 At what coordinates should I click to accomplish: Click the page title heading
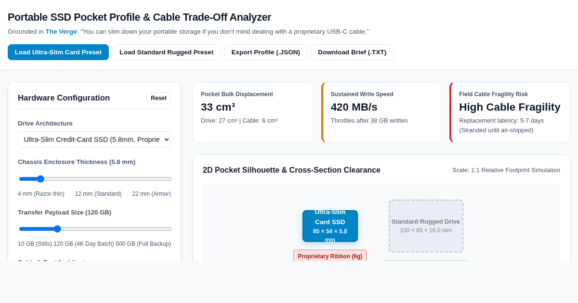[139, 17]
